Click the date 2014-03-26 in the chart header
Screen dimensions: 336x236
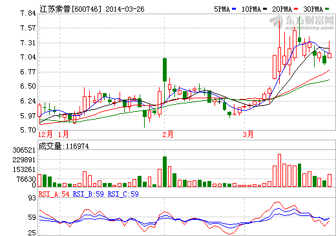tap(125, 9)
